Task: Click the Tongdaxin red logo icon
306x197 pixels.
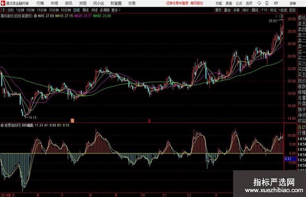Action: (3, 3)
